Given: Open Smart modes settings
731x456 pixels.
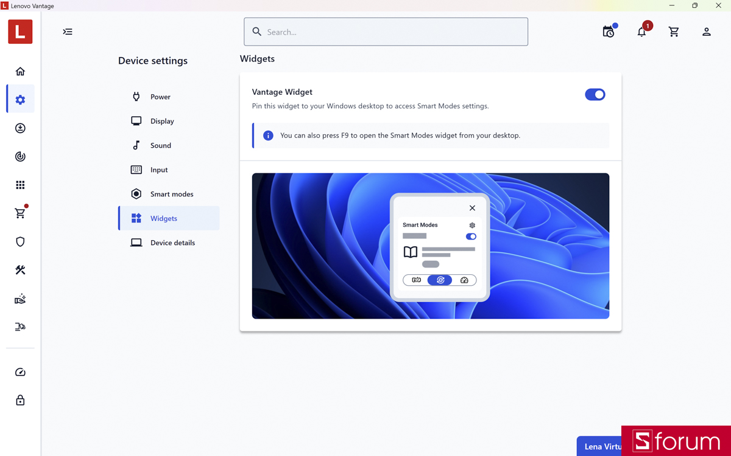Looking at the screenshot, I should [169, 194].
